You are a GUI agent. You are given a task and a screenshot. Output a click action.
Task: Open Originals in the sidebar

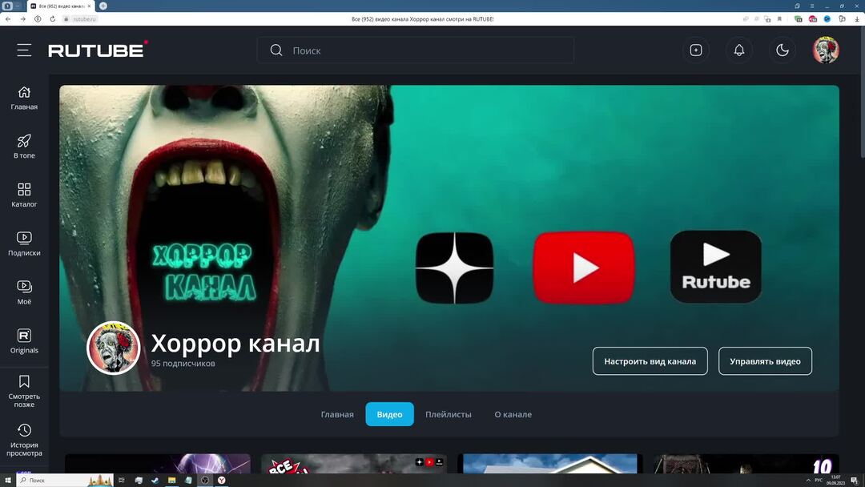click(24, 341)
